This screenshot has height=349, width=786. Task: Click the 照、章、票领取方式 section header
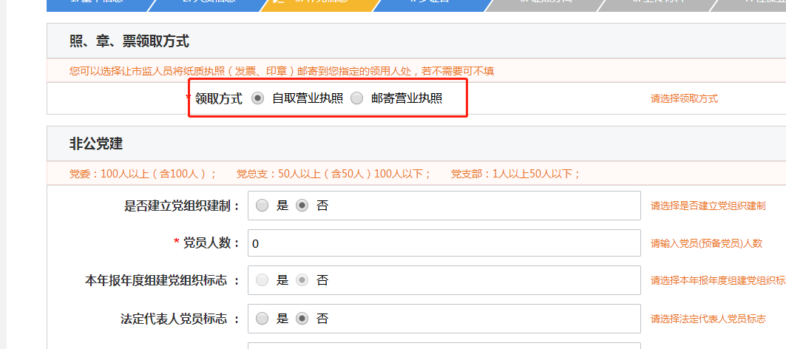pos(129,41)
